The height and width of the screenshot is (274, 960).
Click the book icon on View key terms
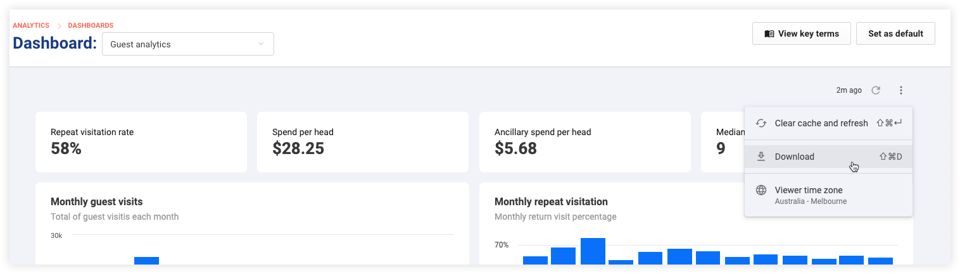pyautogui.click(x=769, y=34)
